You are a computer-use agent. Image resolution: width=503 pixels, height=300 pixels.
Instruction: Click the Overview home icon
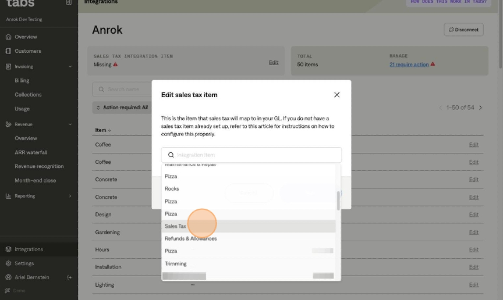coord(8,37)
